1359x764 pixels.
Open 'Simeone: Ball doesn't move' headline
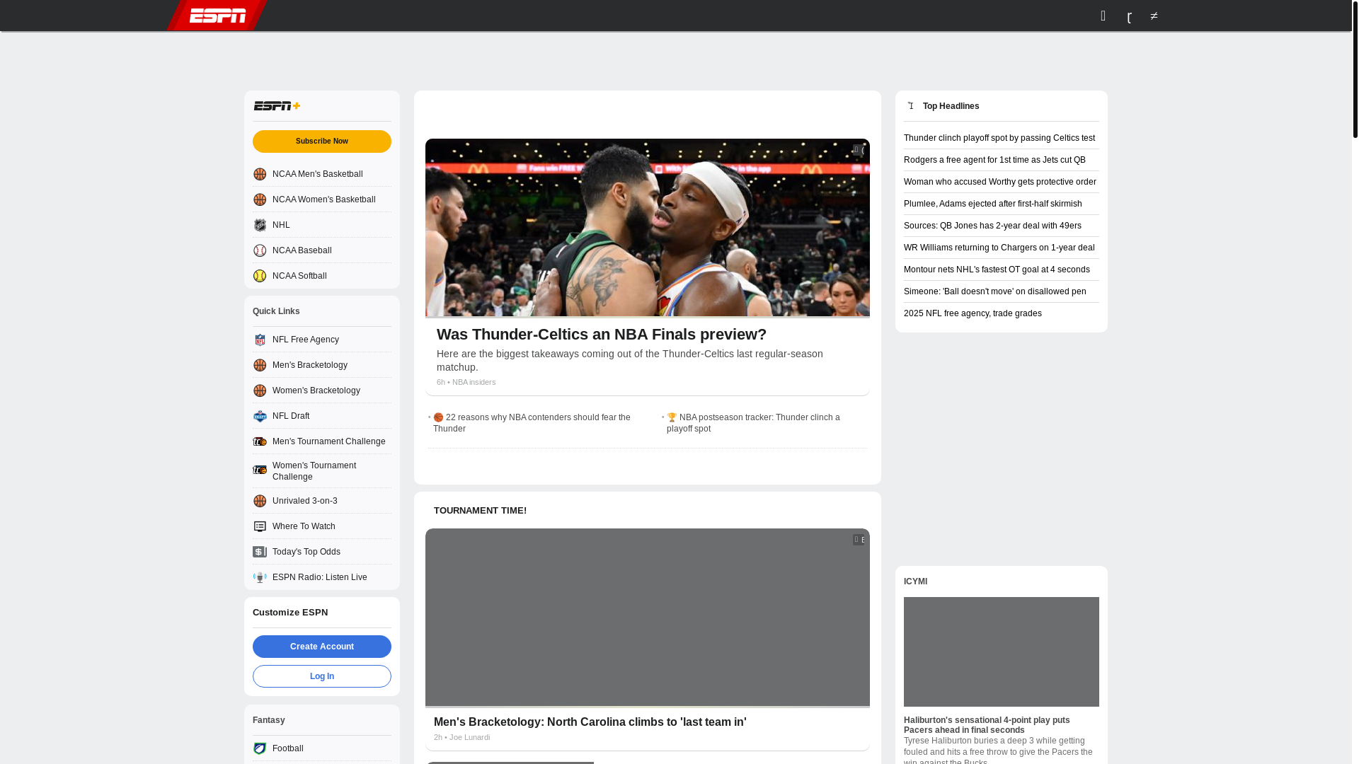pyautogui.click(x=995, y=291)
